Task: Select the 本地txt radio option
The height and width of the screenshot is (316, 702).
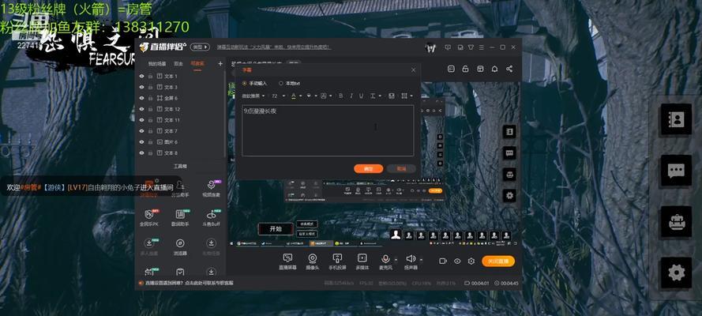Action: click(x=290, y=83)
